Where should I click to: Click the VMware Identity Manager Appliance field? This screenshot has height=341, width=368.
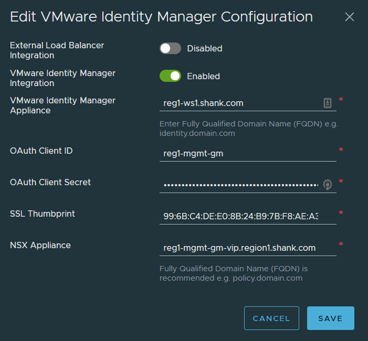click(x=248, y=103)
